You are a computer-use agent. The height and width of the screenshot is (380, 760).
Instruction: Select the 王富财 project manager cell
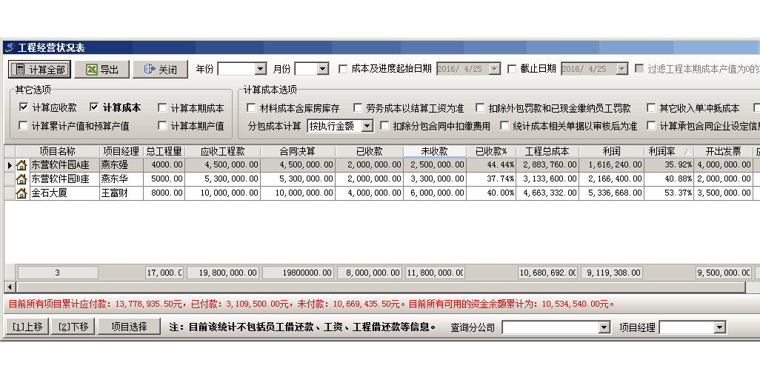pos(121,193)
